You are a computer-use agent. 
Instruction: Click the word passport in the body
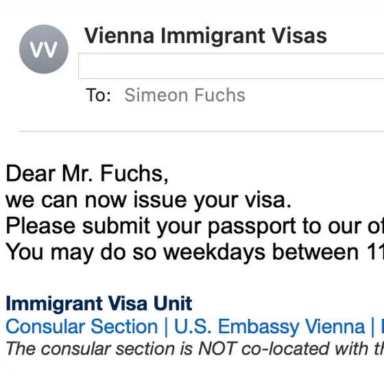click(252, 226)
